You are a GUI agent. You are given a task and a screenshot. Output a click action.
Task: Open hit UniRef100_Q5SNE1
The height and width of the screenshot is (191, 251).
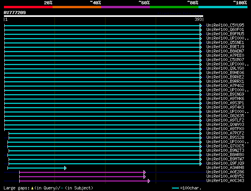(225, 43)
